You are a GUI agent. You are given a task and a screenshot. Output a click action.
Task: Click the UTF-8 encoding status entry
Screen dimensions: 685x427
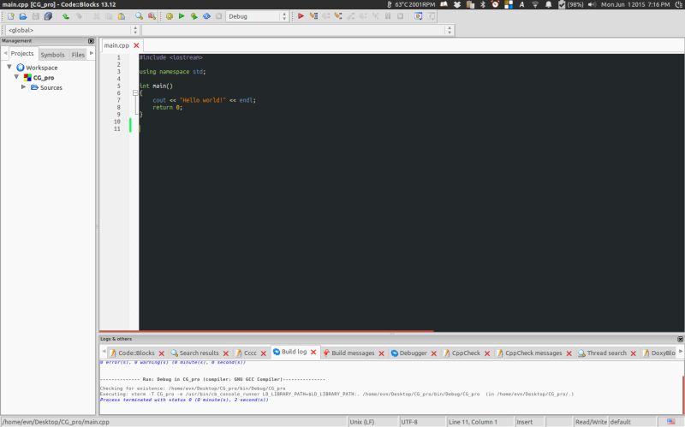409,422
